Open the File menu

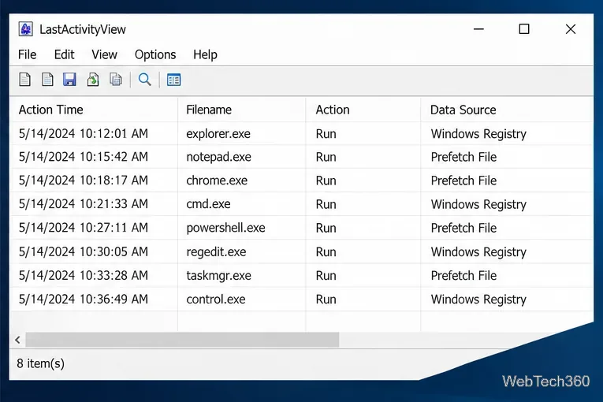pyautogui.click(x=28, y=54)
